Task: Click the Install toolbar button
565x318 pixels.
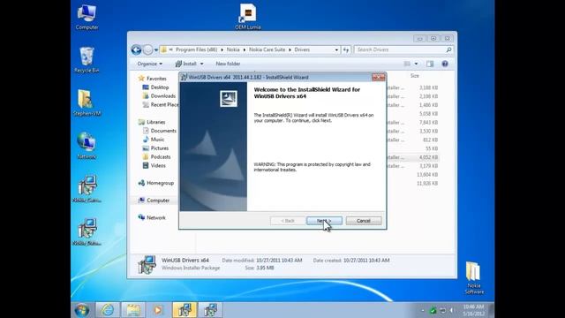Action: pos(186,64)
